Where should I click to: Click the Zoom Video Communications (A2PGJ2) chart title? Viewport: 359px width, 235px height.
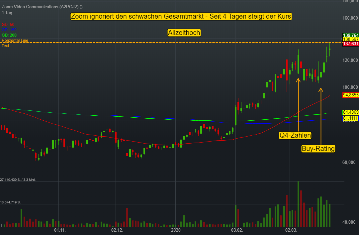[42, 7]
